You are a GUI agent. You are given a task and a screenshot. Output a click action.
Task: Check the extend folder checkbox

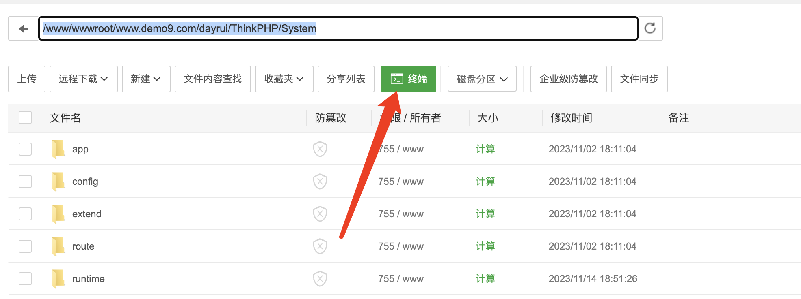25,214
